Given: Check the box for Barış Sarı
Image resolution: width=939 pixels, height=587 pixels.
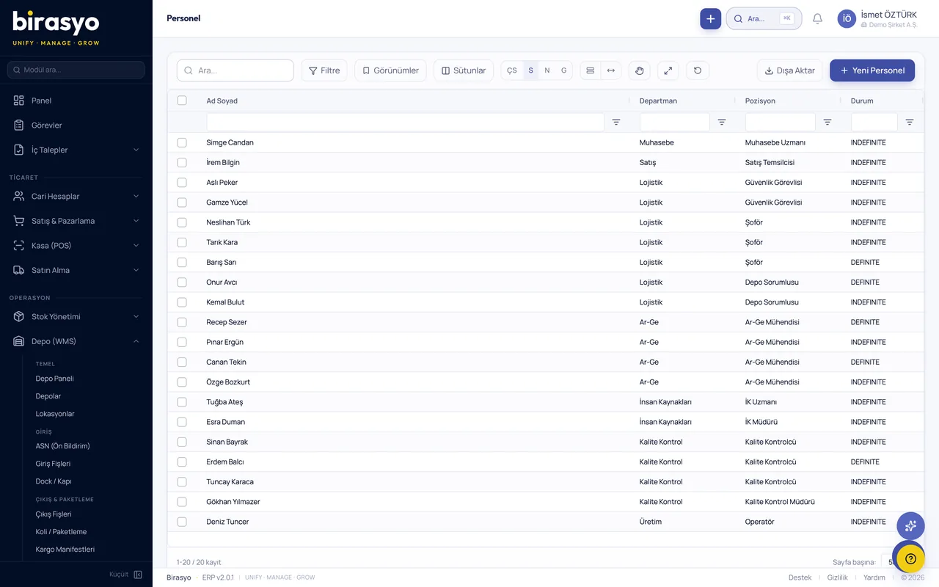Looking at the screenshot, I should click(182, 262).
